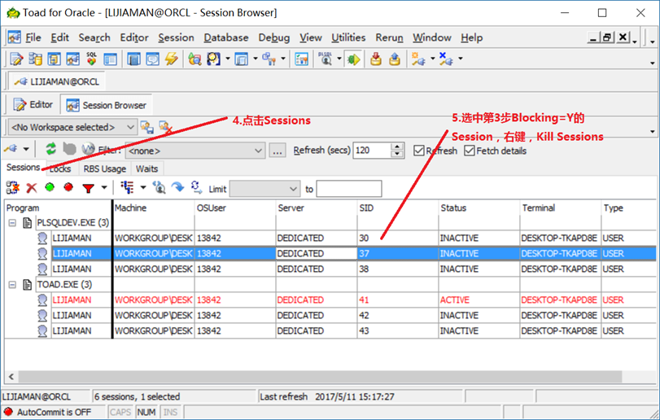Switch to the Locks tab

click(x=59, y=168)
